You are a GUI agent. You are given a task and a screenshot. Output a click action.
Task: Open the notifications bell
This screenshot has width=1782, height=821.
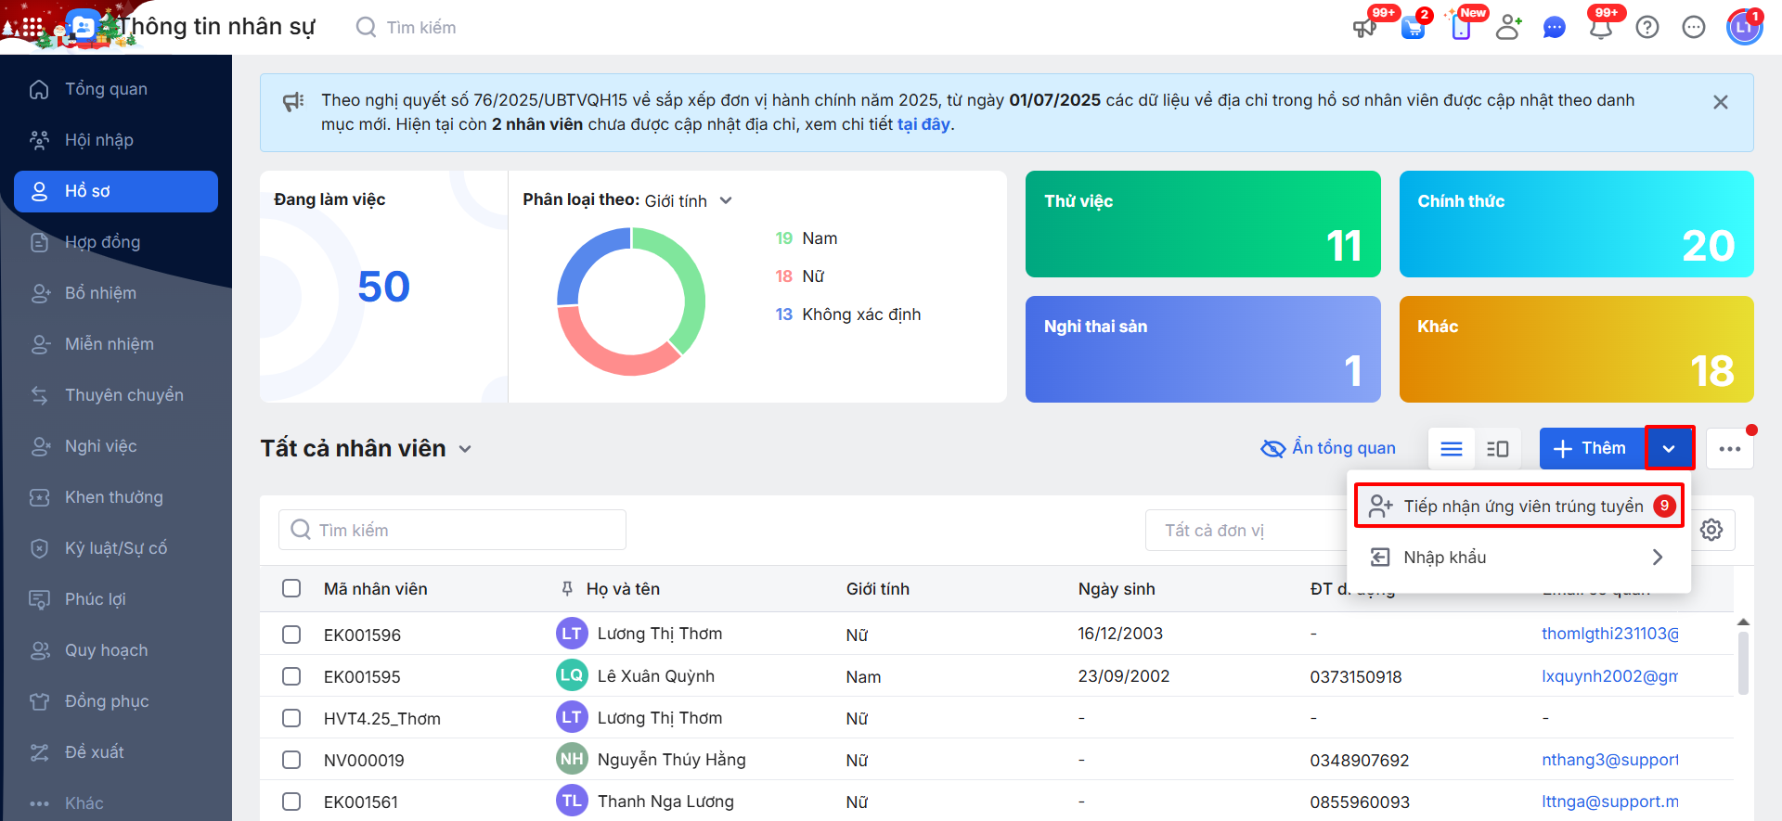[x=1601, y=27]
